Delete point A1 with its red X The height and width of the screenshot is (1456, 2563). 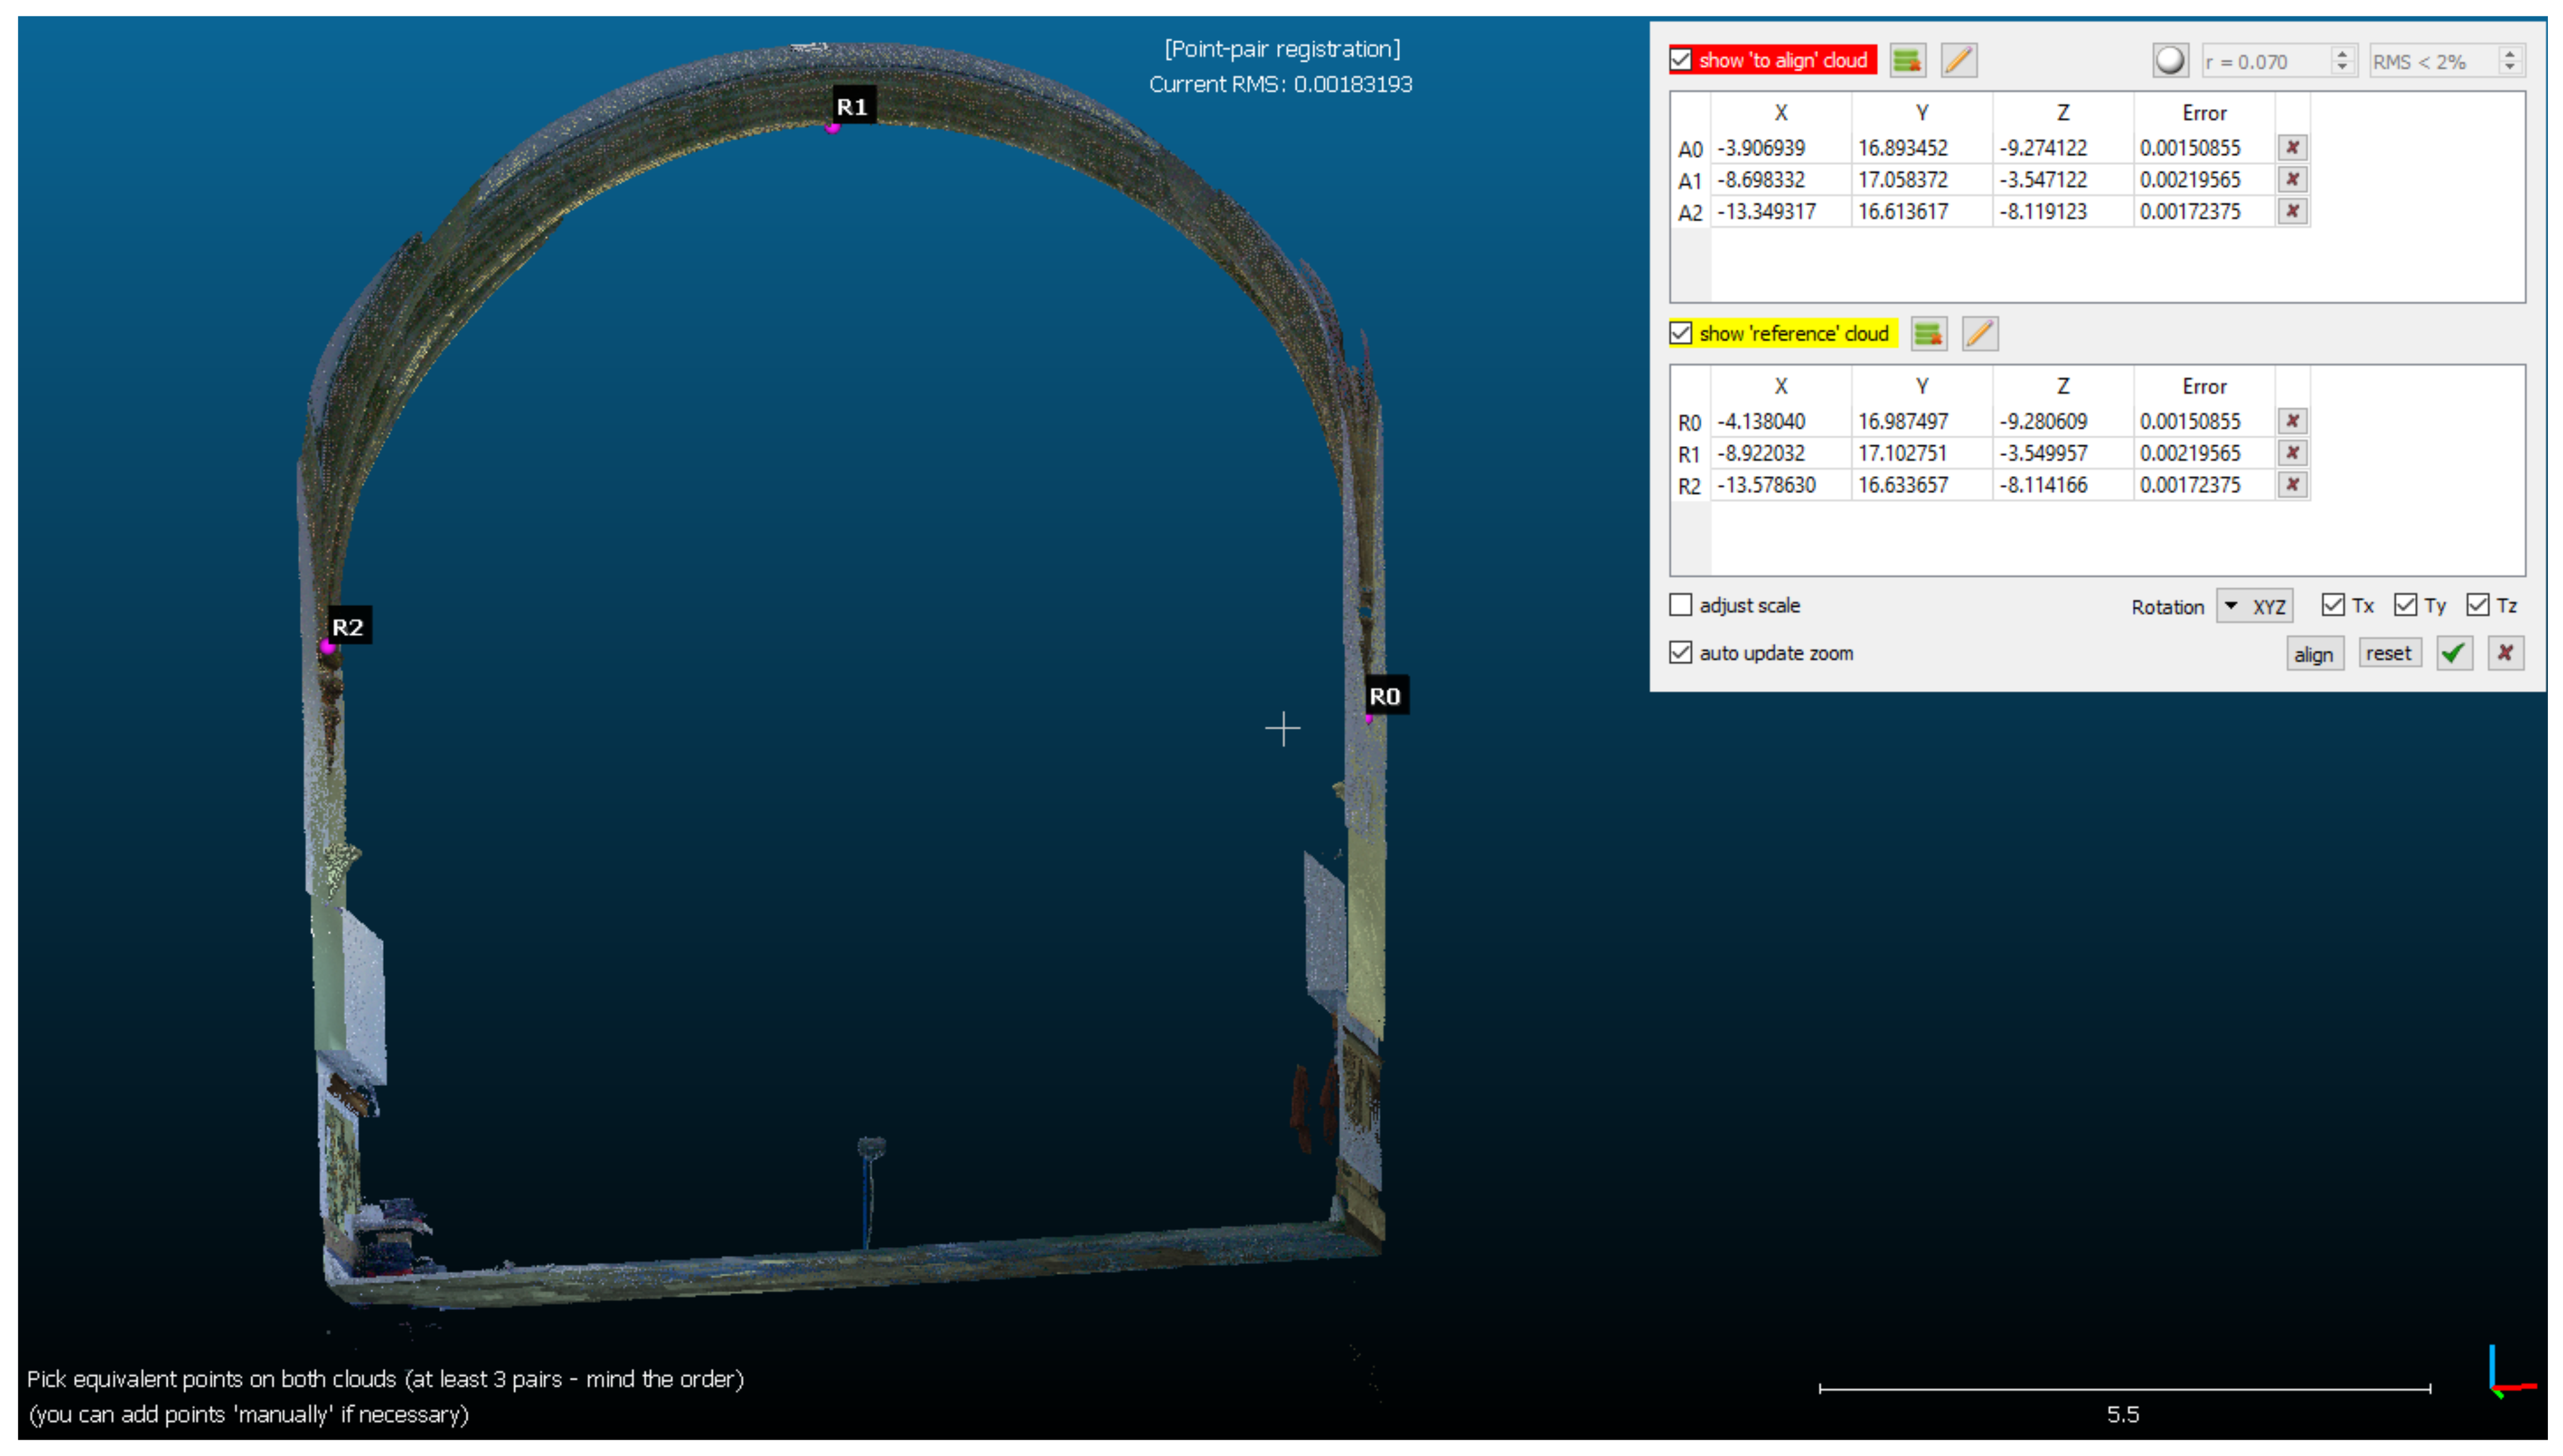pos(2292,180)
